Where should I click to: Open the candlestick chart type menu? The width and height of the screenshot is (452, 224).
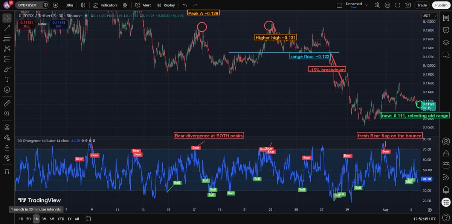84,5
